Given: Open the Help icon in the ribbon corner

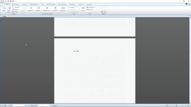Looking at the screenshot, I should 190,4.
